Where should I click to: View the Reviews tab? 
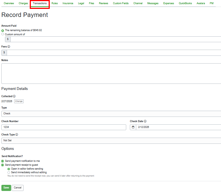click(103, 3)
